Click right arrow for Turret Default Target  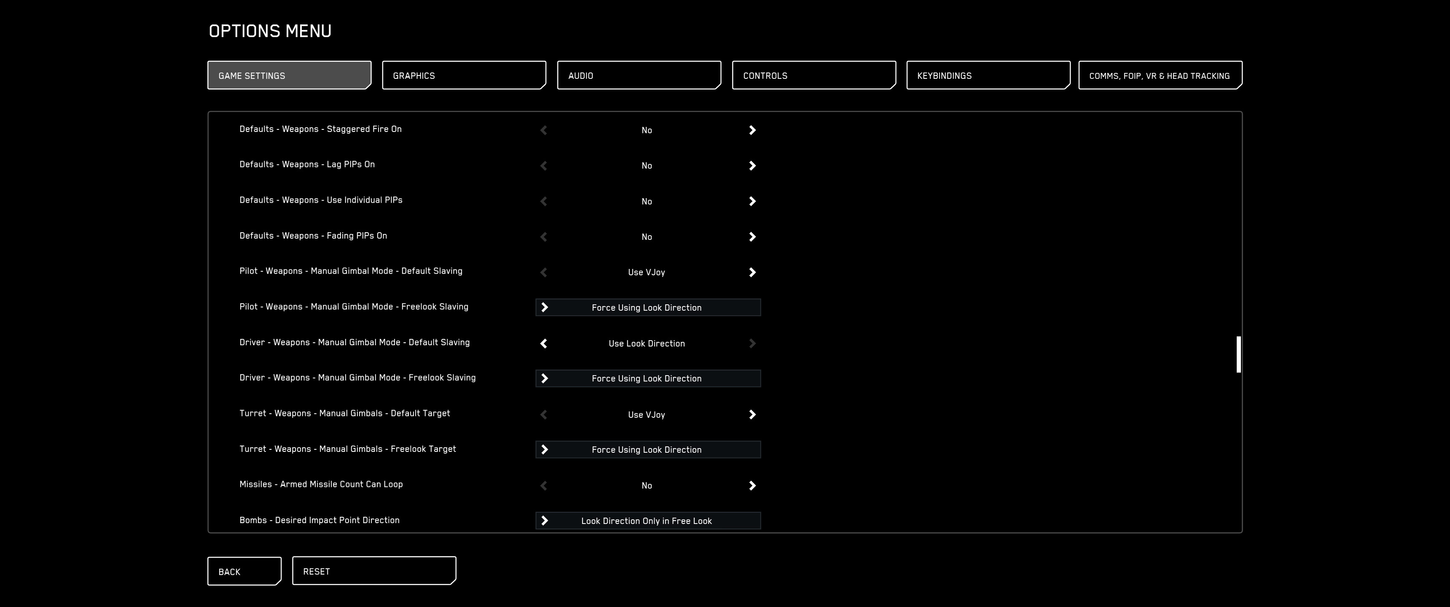(x=752, y=415)
